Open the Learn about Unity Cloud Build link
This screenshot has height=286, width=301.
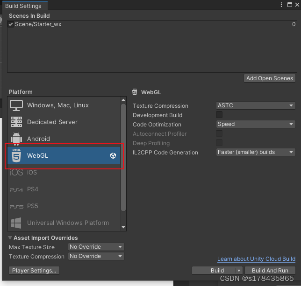[256, 259]
